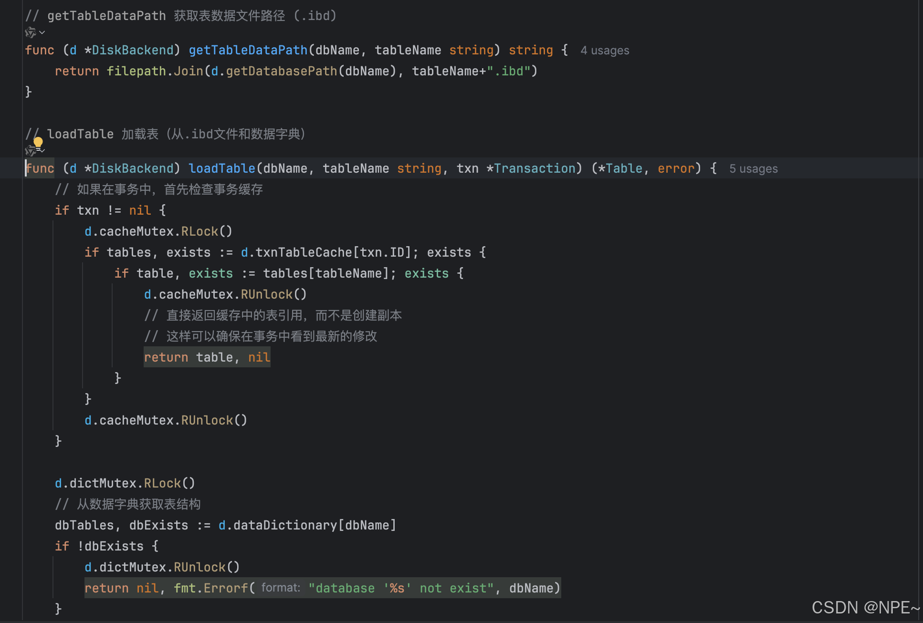Screen dimensions: 923x623
Task: Click the 'format:' parameter hint in Errorf
Action: click(281, 588)
